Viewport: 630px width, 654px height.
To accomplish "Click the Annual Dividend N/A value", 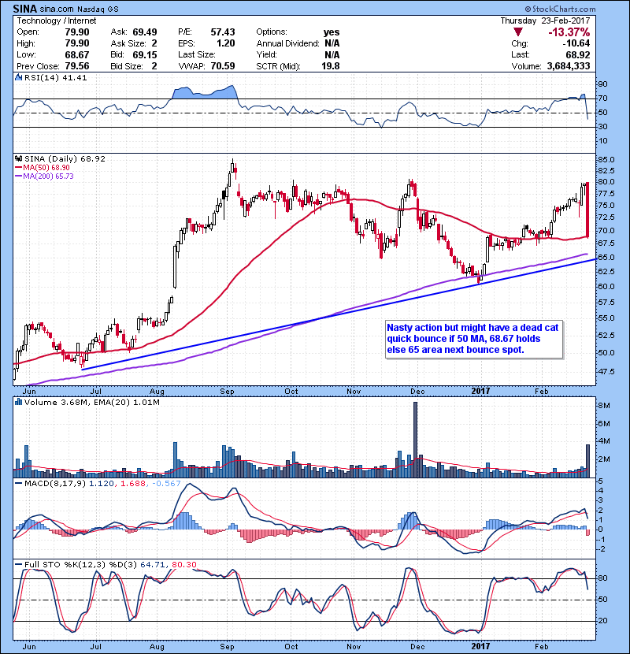I will pos(332,43).
